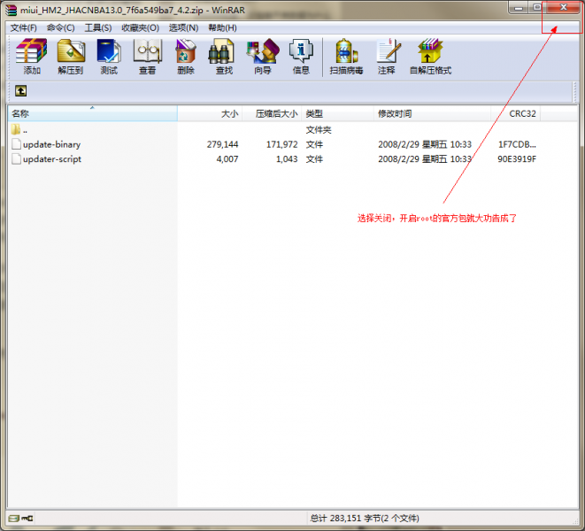Open the 查看 (View) toolbar icon
Viewport: 585px width, 531px height.
(x=148, y=56)
